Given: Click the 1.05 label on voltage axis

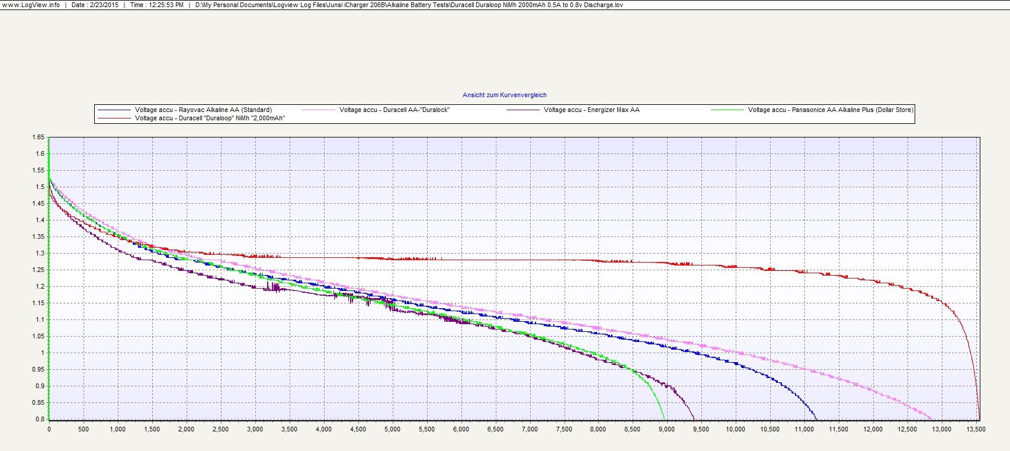Looking at the screenshot, I should pyautogui.click(x=39, y=336).
